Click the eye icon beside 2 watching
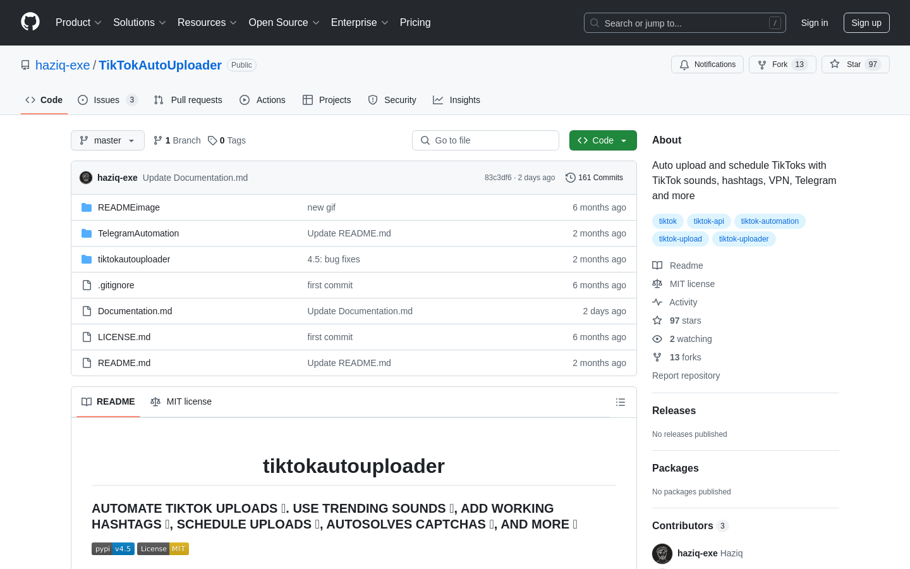 pyautogui.click(x=657, y=339)
